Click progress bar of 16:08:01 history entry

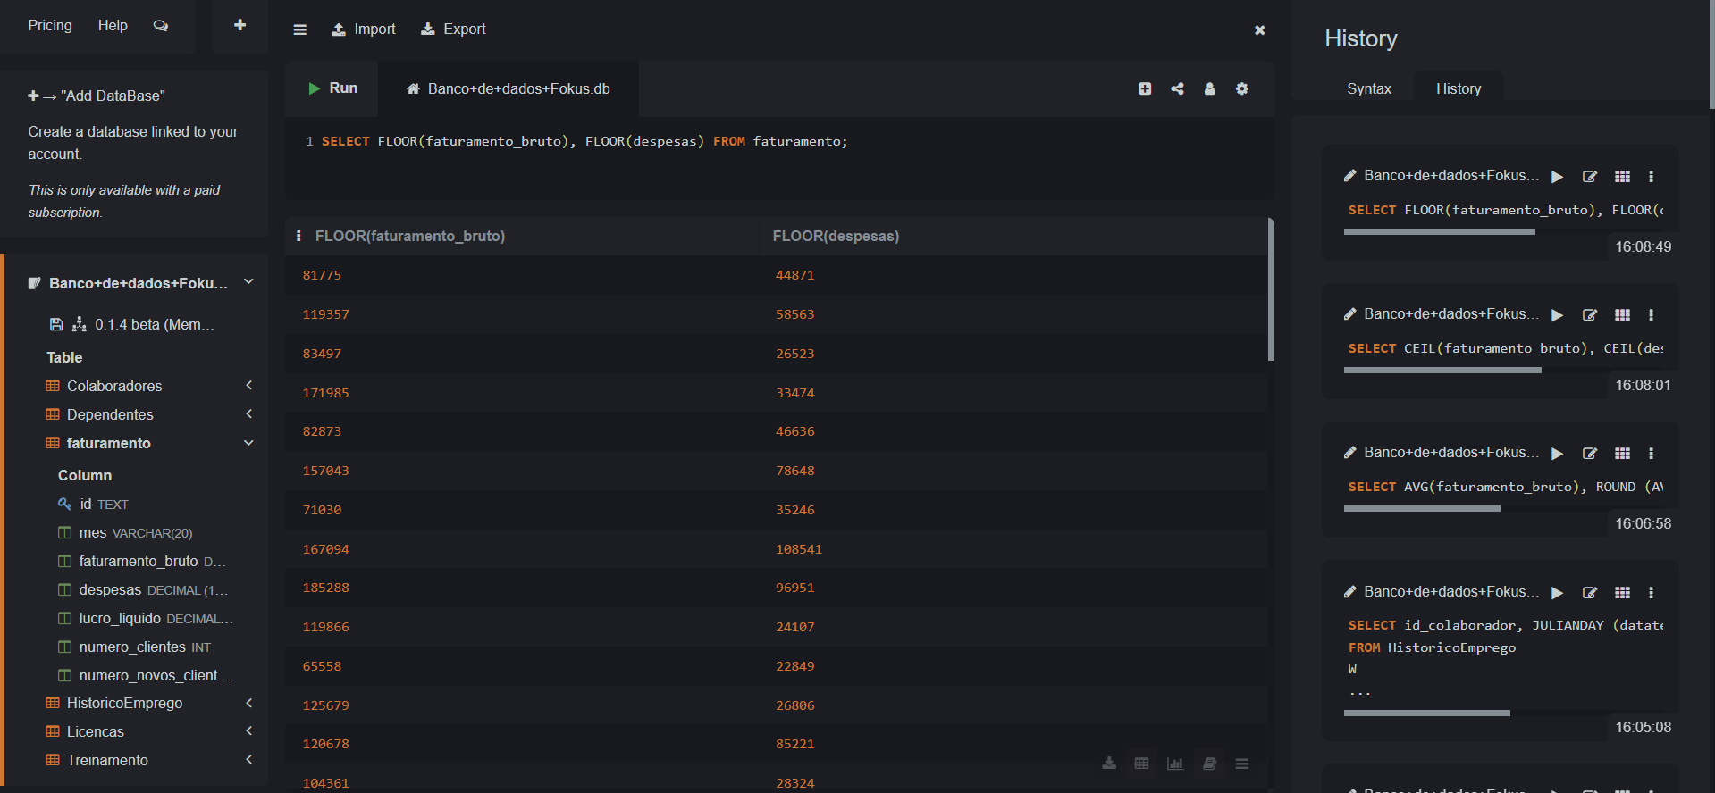coord(1442,370)
